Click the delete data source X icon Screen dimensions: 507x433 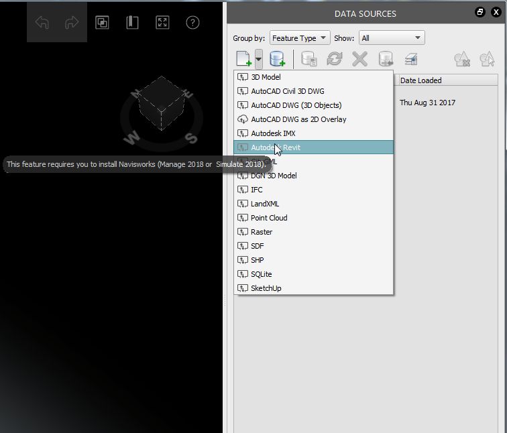pos(360,59)
